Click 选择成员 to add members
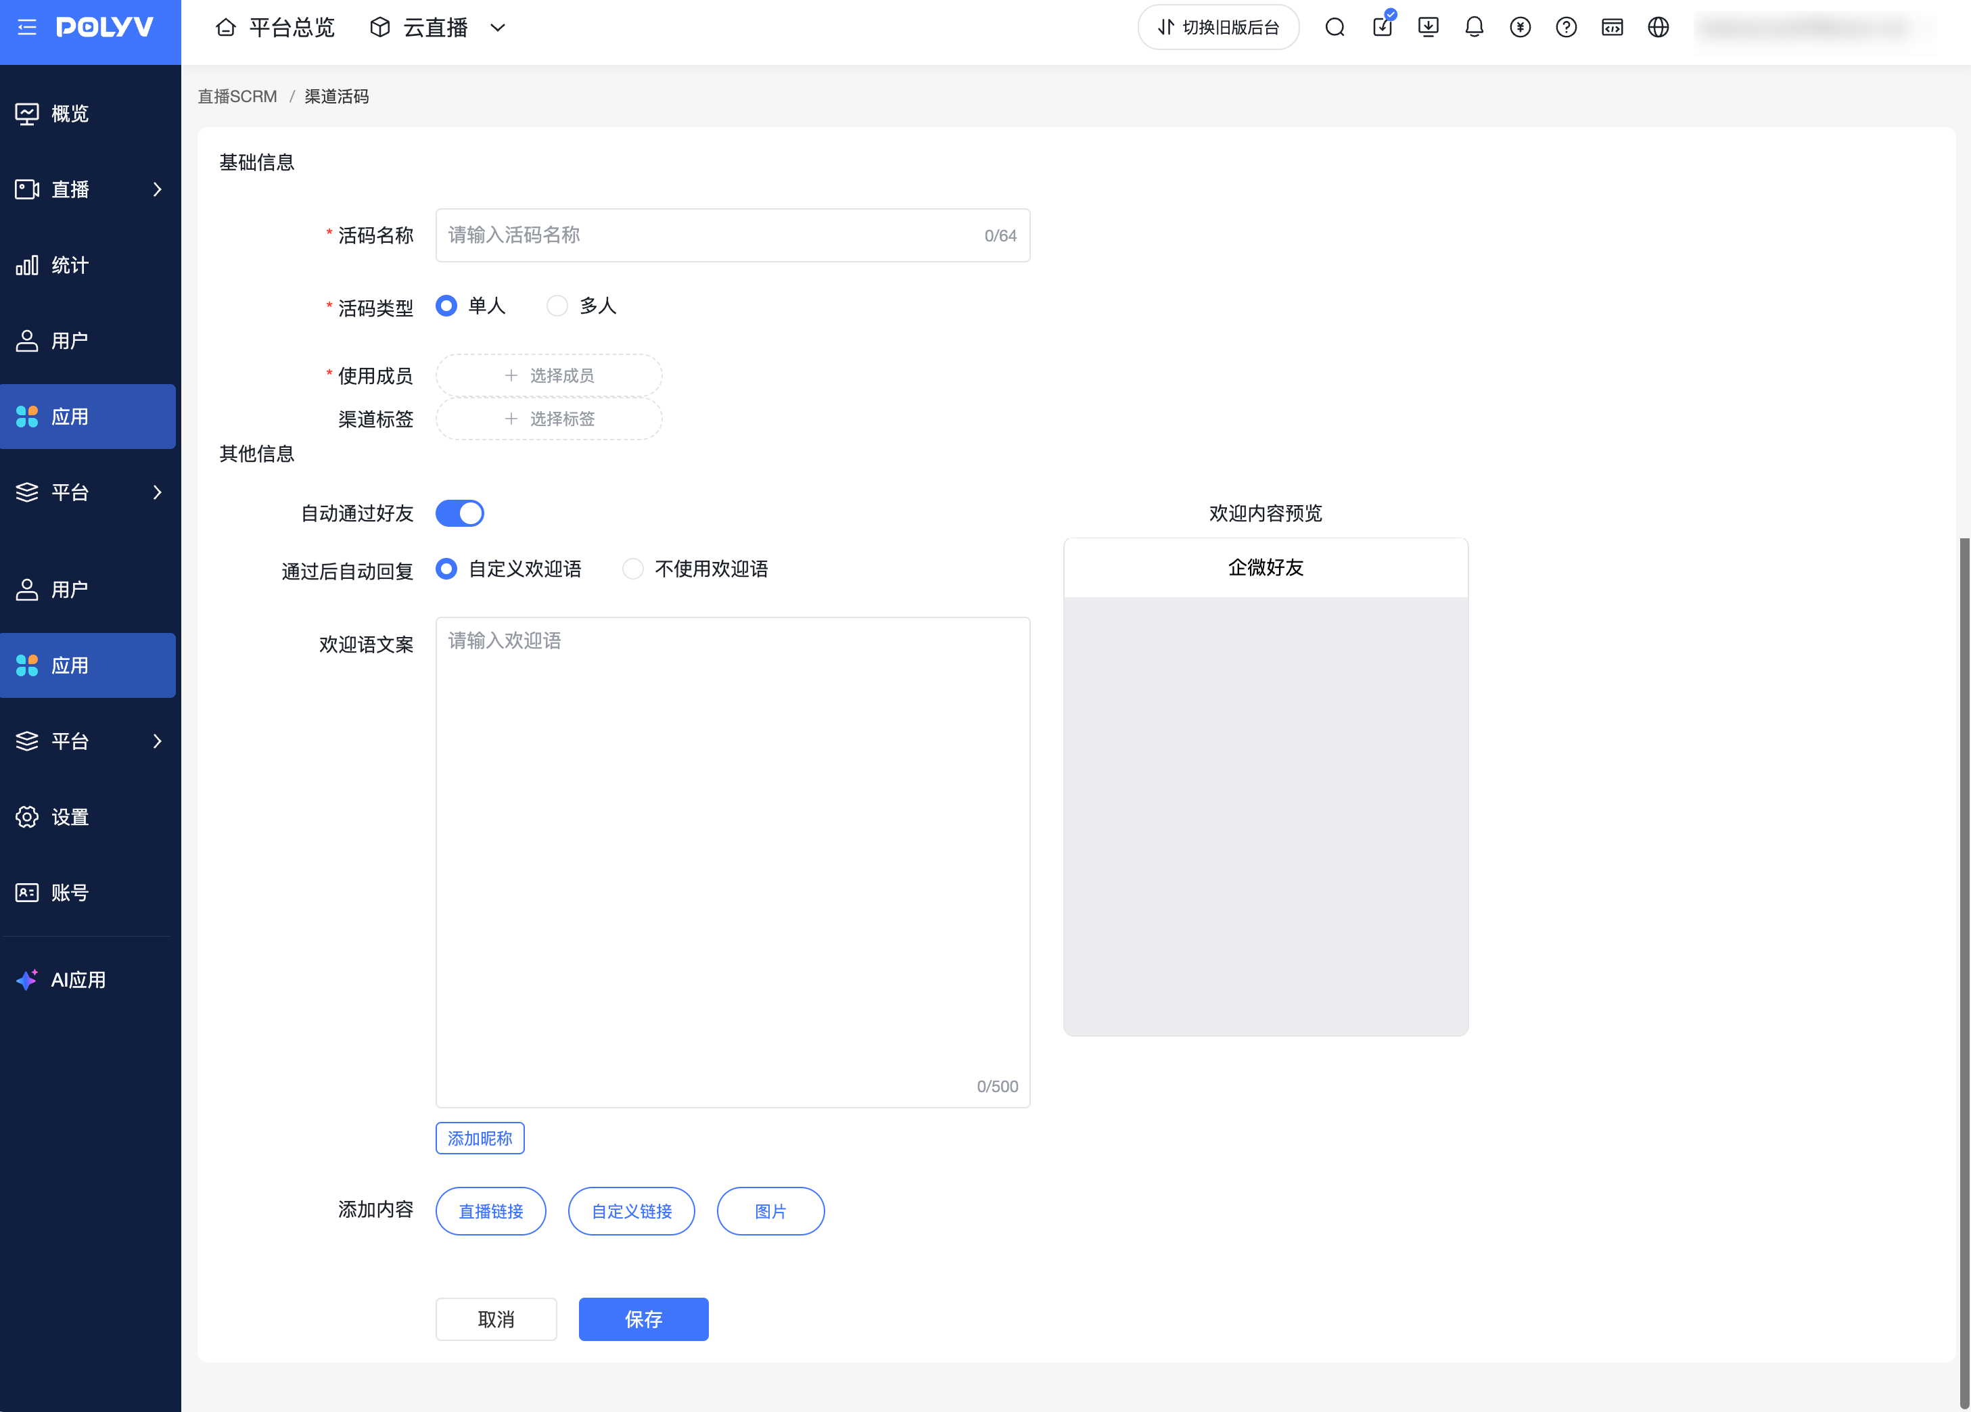The height and width of the screenshot is (1412, 1971). click(x=549, y=375)
